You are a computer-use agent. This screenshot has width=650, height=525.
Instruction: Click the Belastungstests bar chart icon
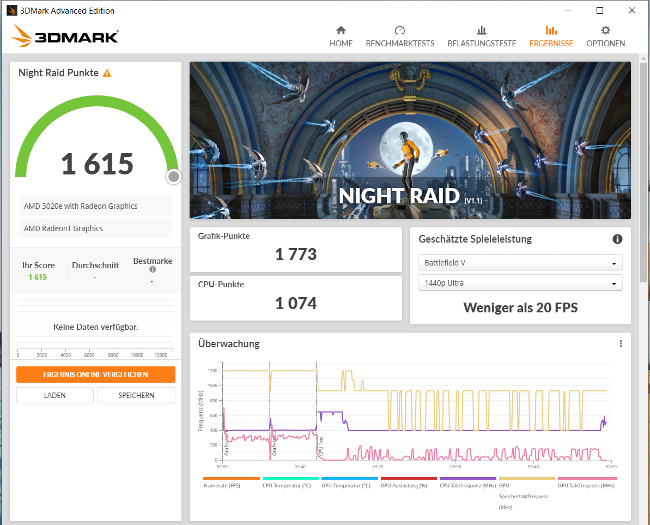481,31
